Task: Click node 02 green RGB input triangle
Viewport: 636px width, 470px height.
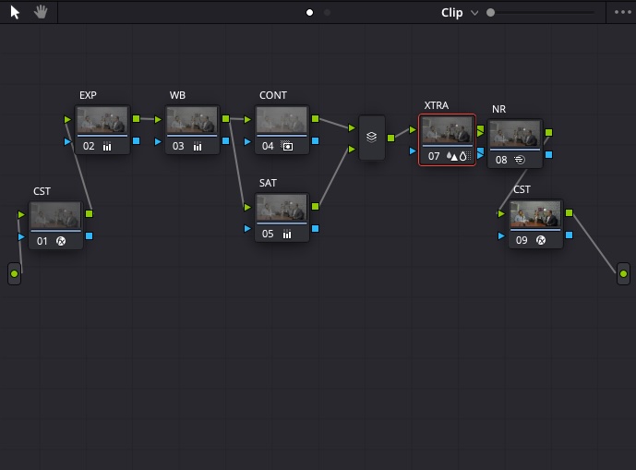Action: [x=67, y=119]
